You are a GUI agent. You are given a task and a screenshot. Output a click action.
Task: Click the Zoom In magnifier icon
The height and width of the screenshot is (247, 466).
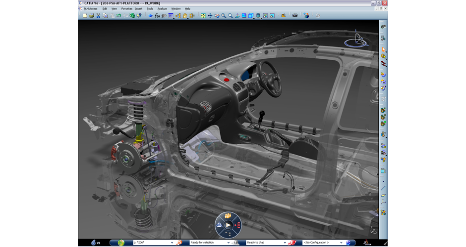(224, 16)
